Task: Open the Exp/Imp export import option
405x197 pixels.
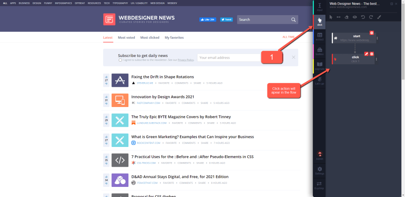Action: [320, 185]
